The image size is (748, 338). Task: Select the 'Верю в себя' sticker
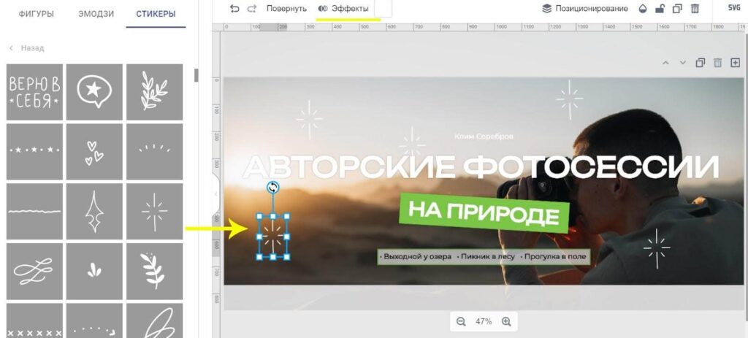[x=34, y=92]
